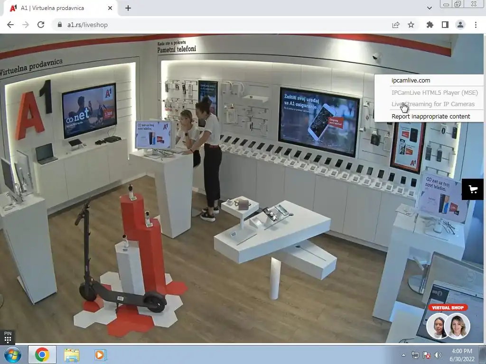This screenshot has height=364, width=486.
Task: Open Windows Explorer from taskbar
Action: [x=72, y=355]
